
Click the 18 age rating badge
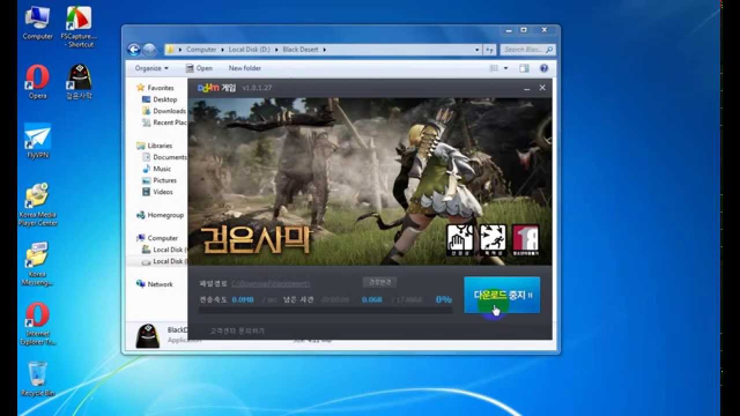tap(526, 240)
